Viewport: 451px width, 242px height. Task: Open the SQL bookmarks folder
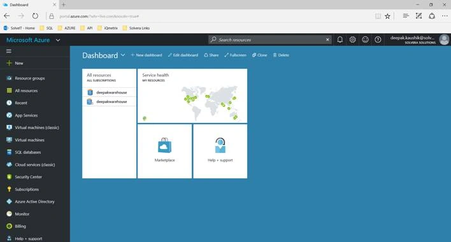point(46,28)
